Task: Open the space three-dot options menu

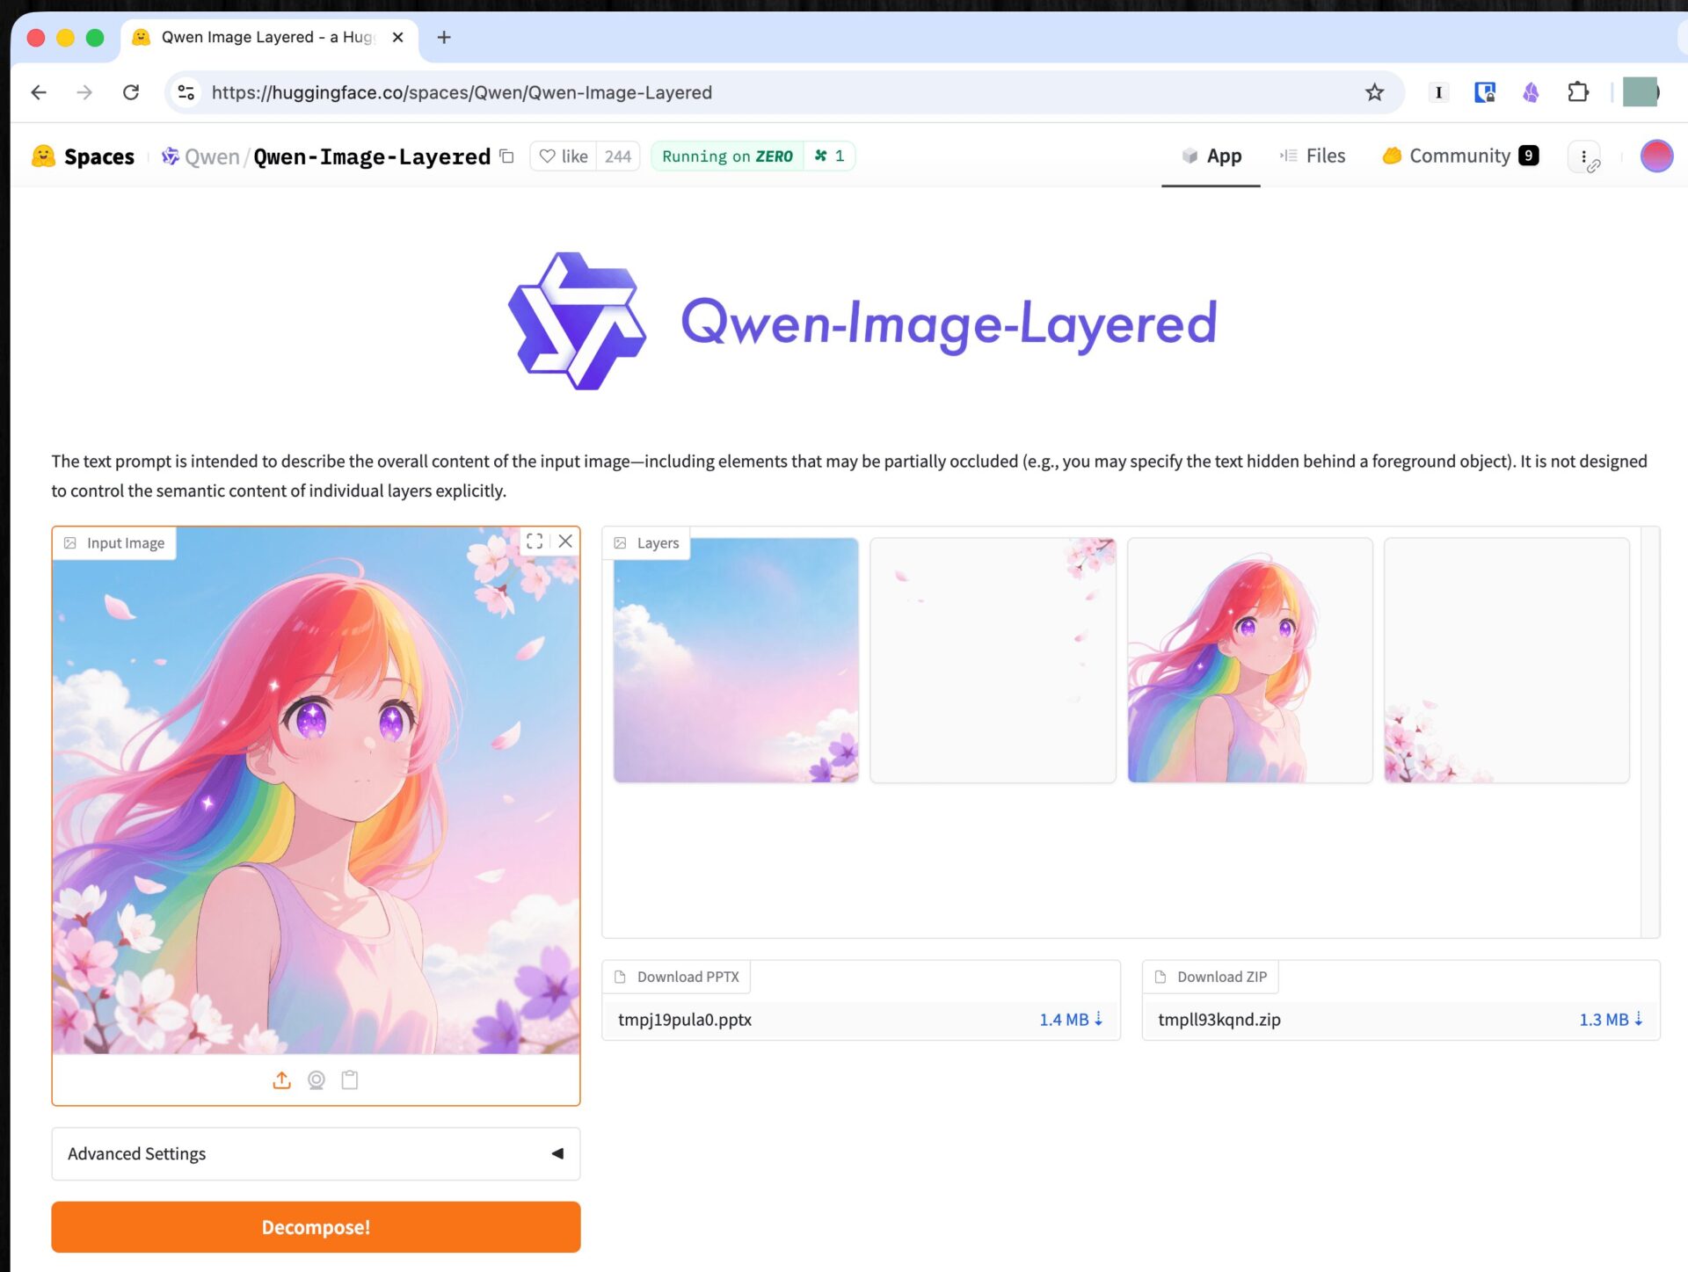Action: pos(1584,156)
